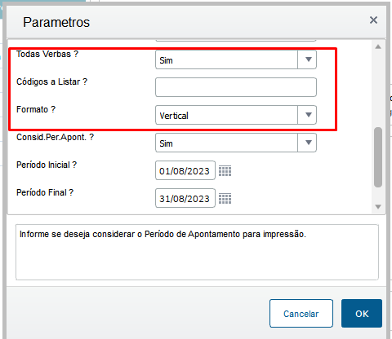
Task: Click the scrollbar up arrow
Action: (378, 46)
